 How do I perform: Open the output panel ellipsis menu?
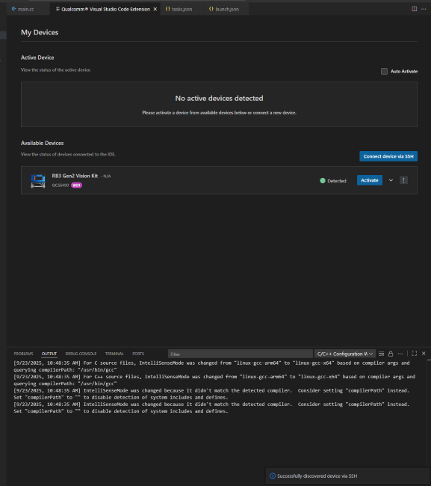point(400,354)
